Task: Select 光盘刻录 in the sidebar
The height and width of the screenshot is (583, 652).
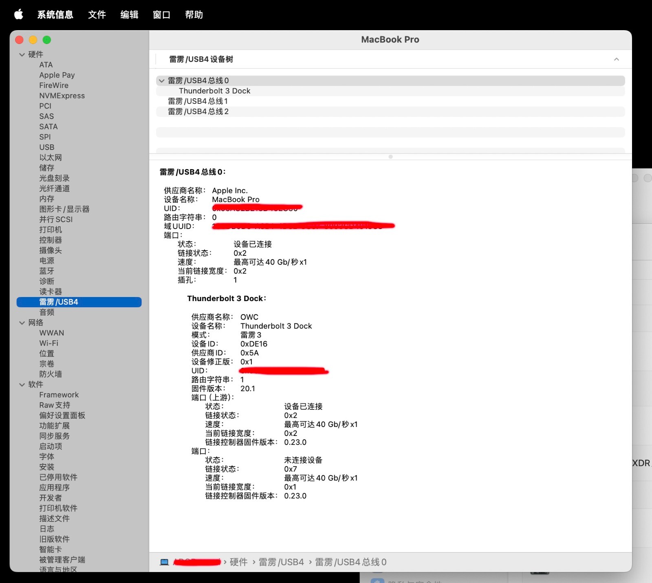Action: (x=55, y=178)
